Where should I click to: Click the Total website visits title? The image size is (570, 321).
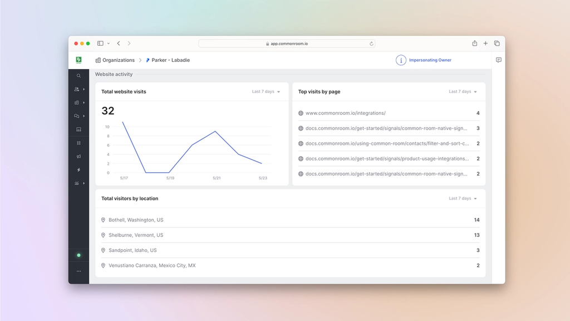[124, 92]
